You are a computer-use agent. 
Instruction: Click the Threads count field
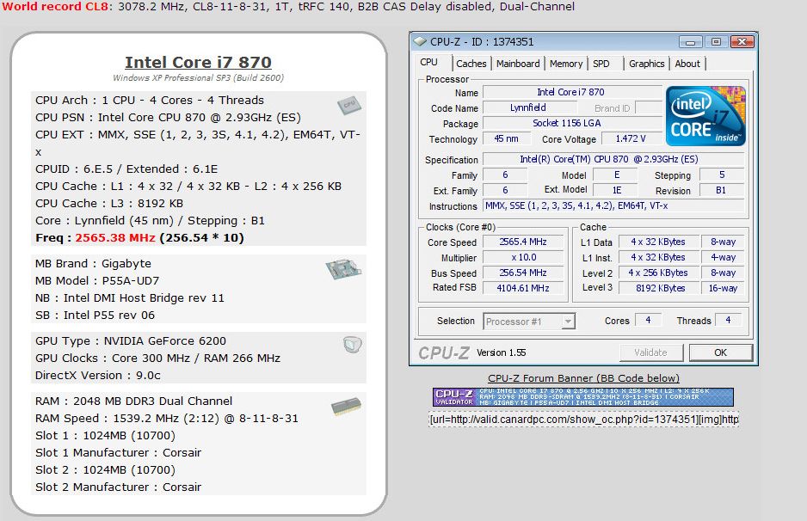[x=728, y=320]
